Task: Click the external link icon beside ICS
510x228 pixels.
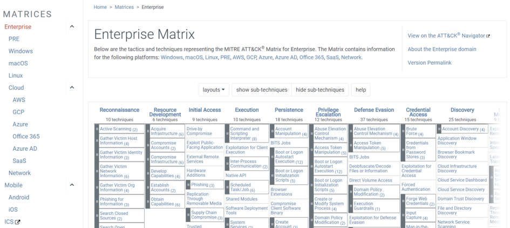Action: (18, 222)
